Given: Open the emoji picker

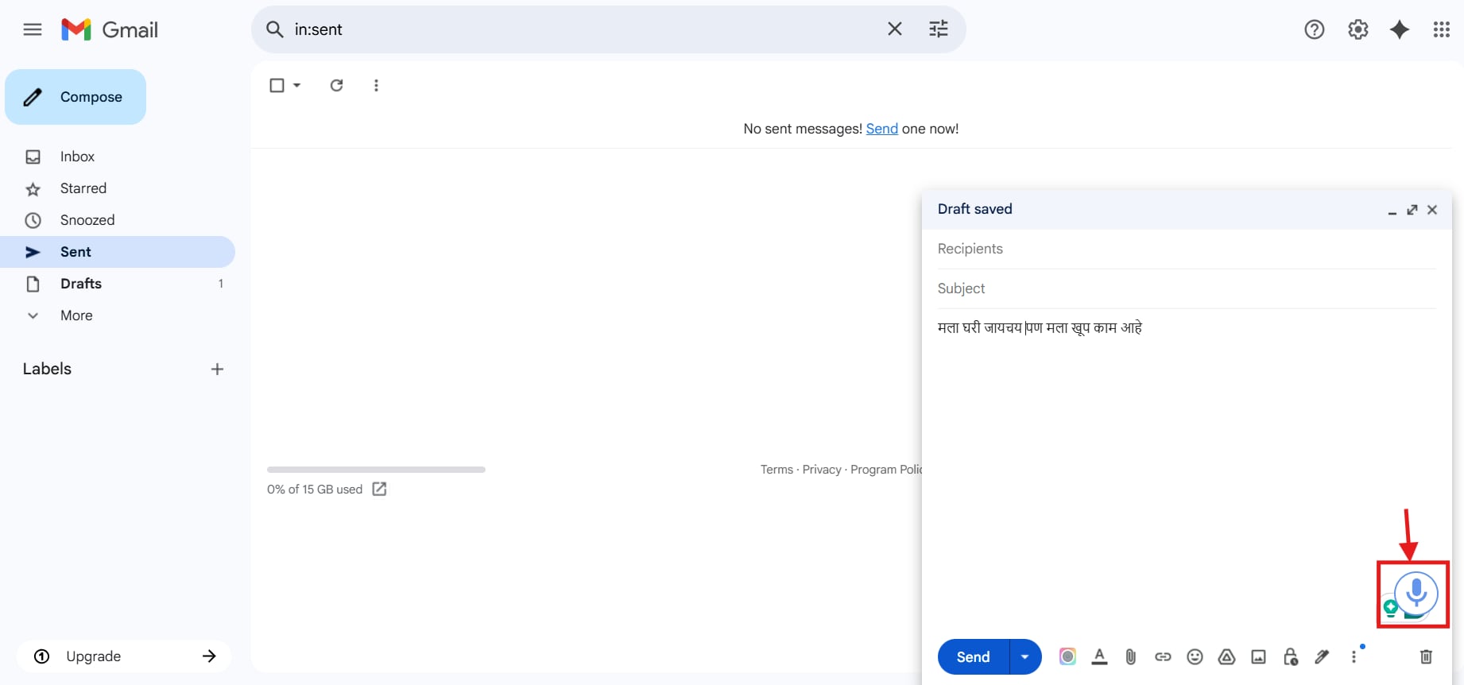Looking at the screenshot, I should click(1195, 657).
